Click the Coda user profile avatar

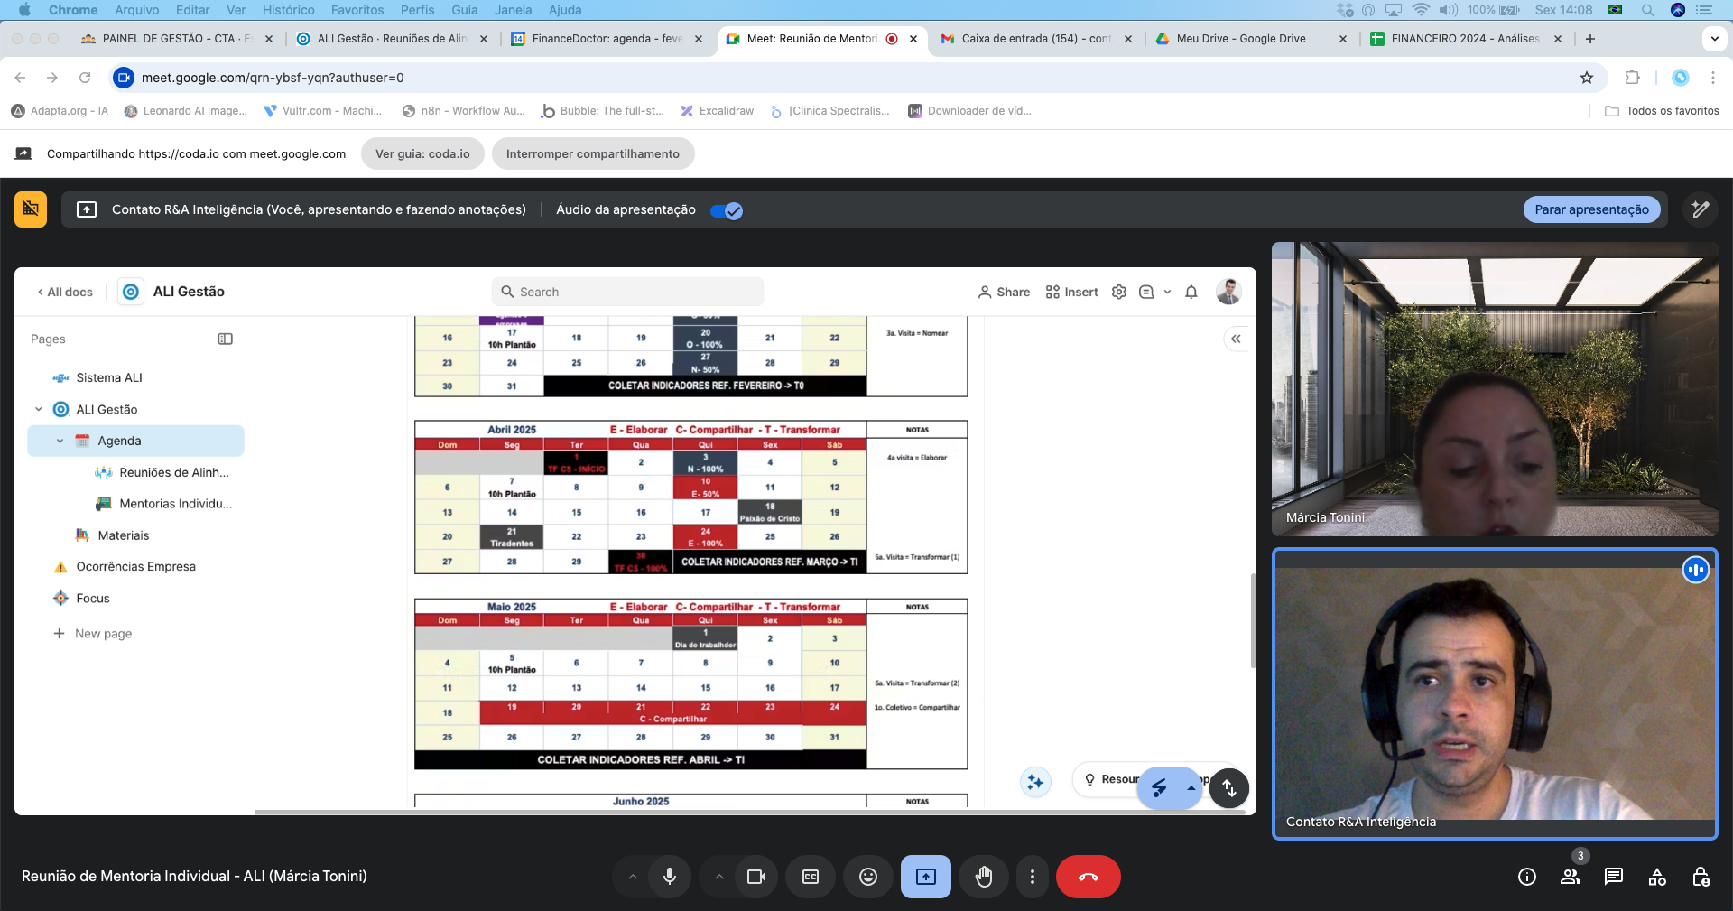(x=1228, y=292)
